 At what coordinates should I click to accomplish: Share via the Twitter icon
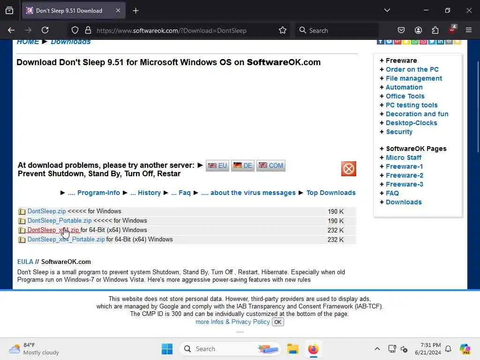tap(432, 42)
